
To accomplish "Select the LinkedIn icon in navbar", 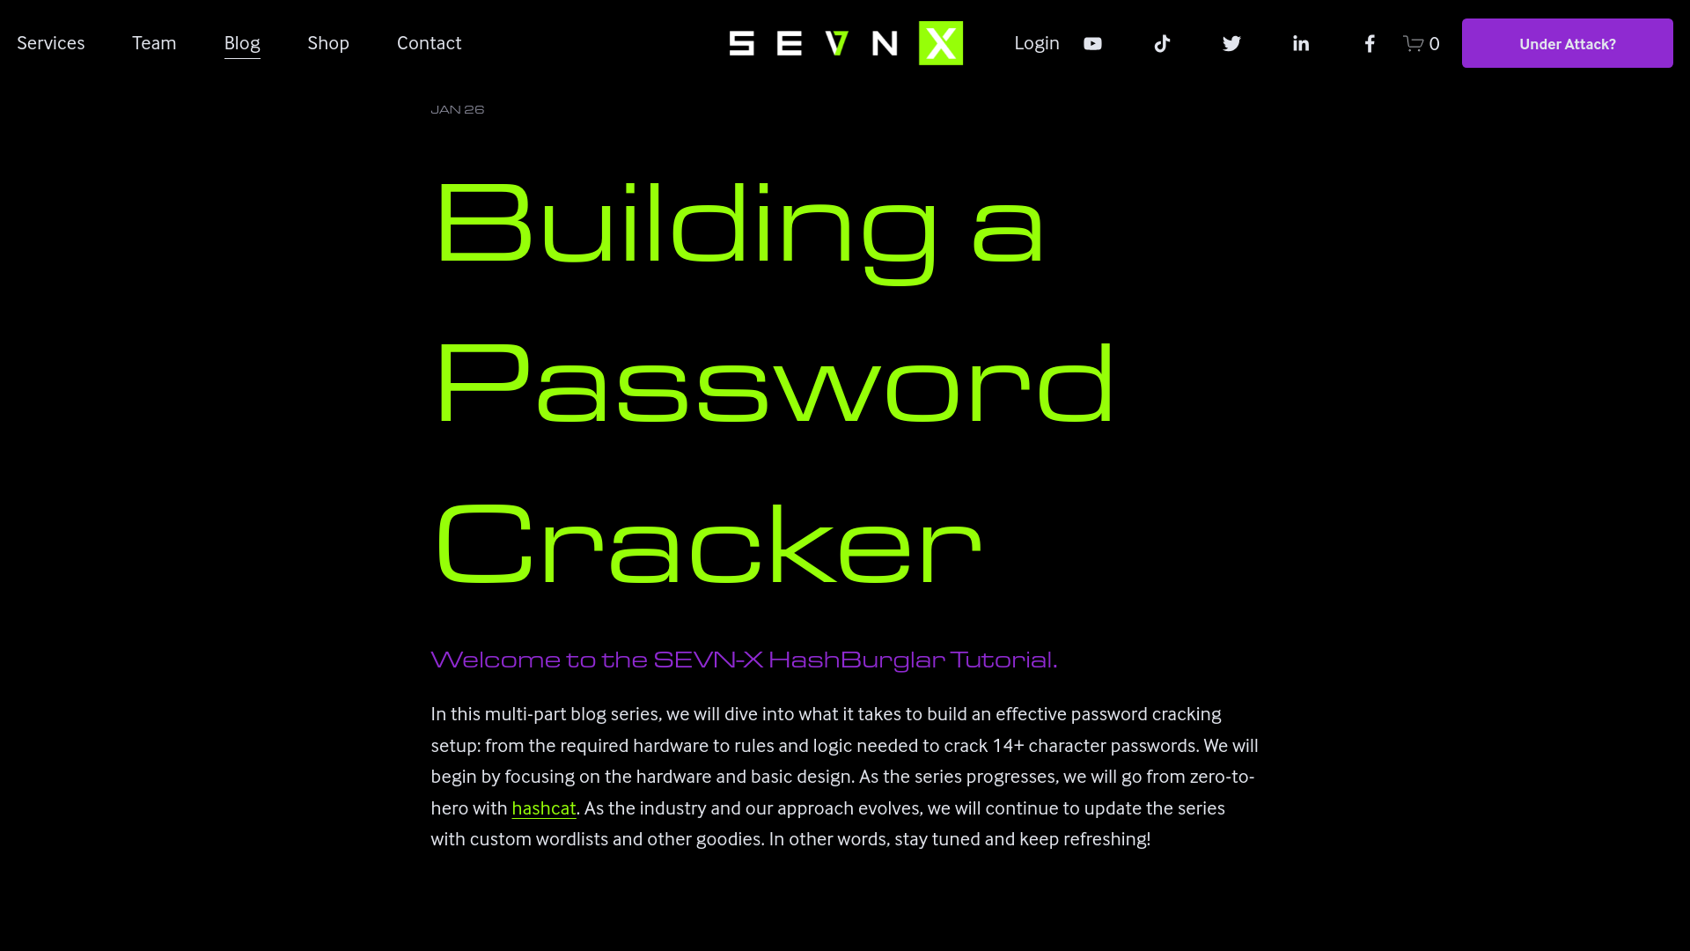I will click(1300, 43).
